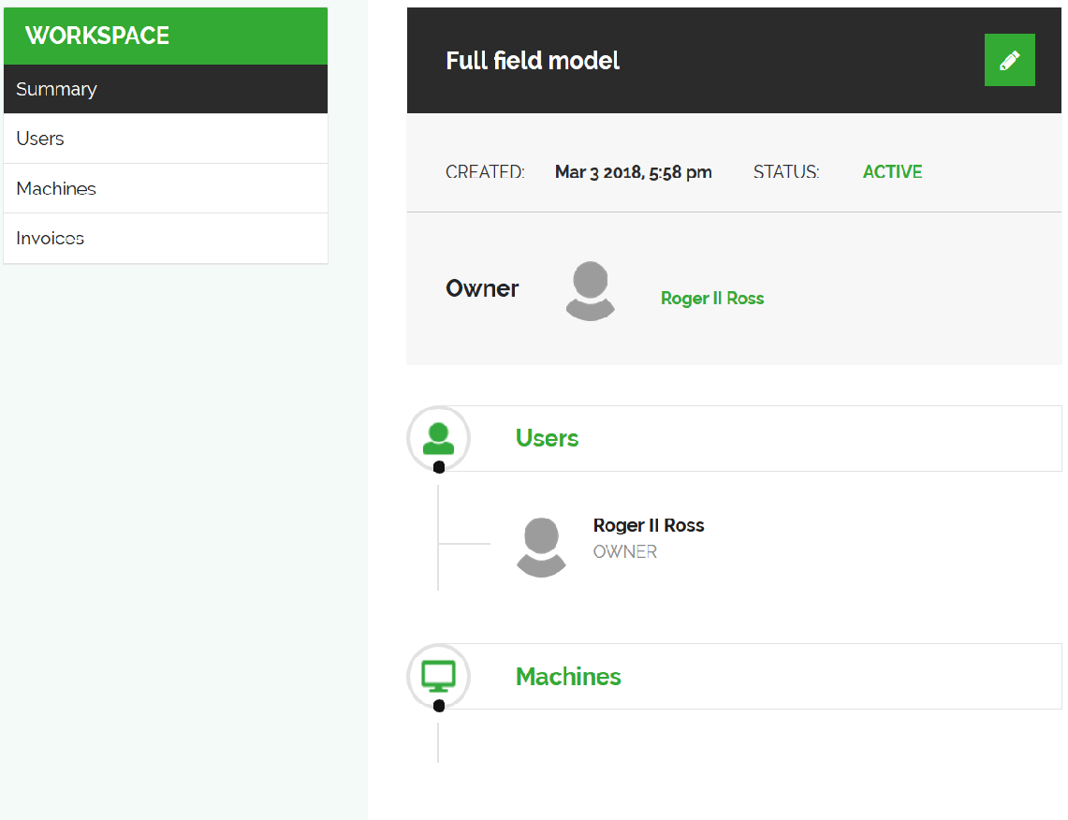The image size is (1068, 820).
Task: Click the STATUS: label
Action: point(786,171)
